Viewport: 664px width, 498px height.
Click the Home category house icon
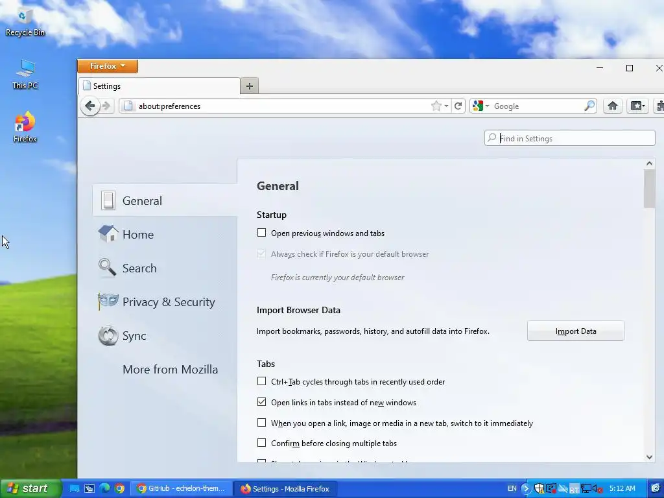coord(108,233)
